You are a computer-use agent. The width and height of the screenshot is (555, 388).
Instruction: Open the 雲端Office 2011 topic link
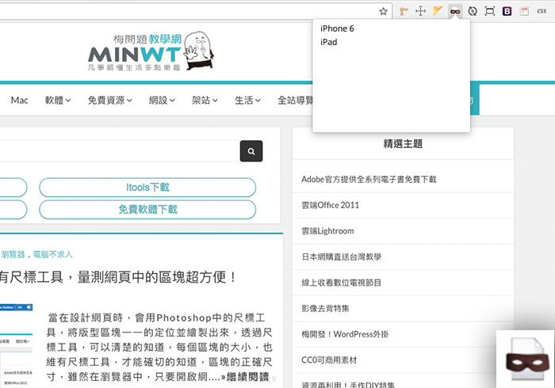(330, 205)
